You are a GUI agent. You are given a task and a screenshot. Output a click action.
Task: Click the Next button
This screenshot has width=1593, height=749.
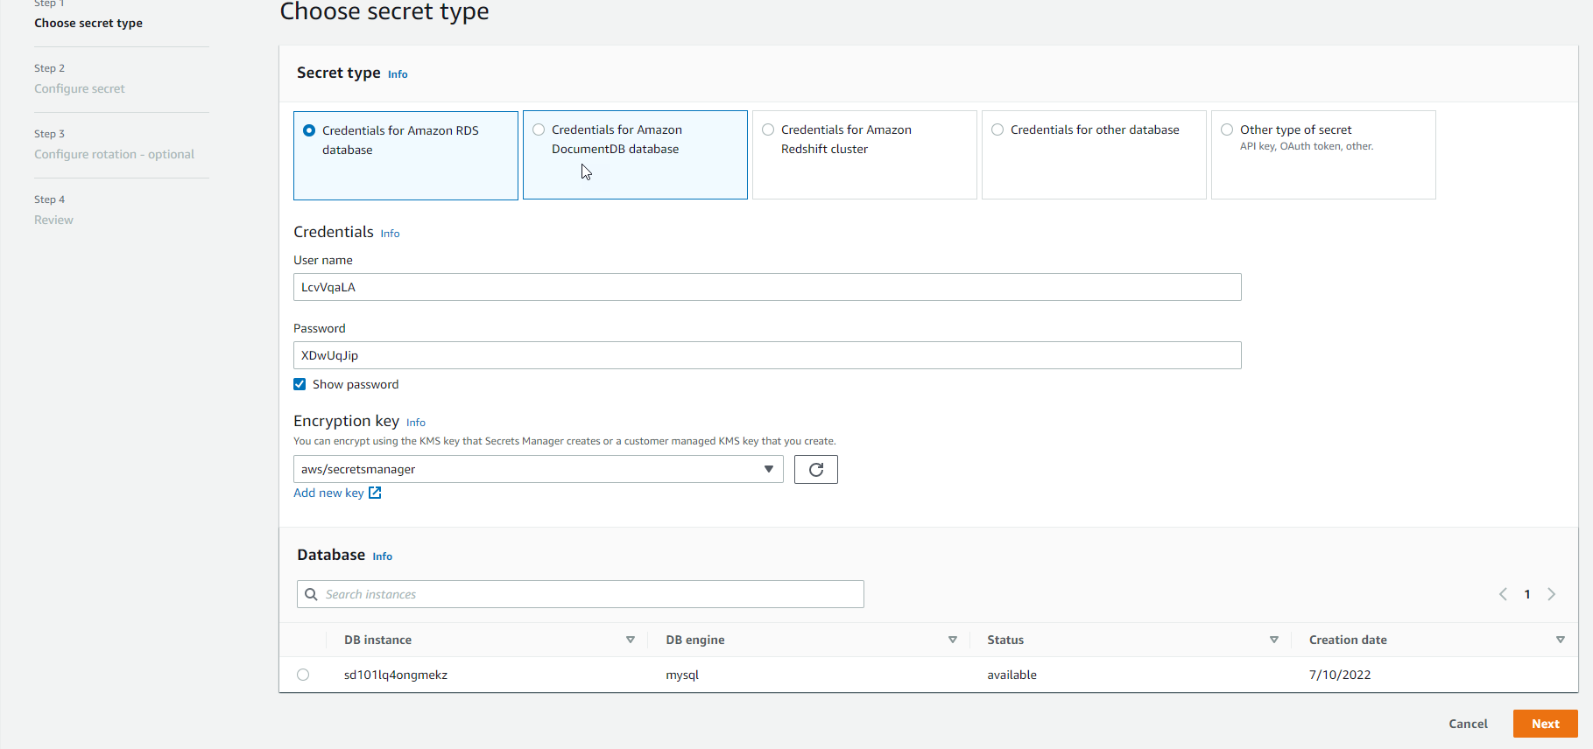pyautogui.click(x=1545, y=724)
